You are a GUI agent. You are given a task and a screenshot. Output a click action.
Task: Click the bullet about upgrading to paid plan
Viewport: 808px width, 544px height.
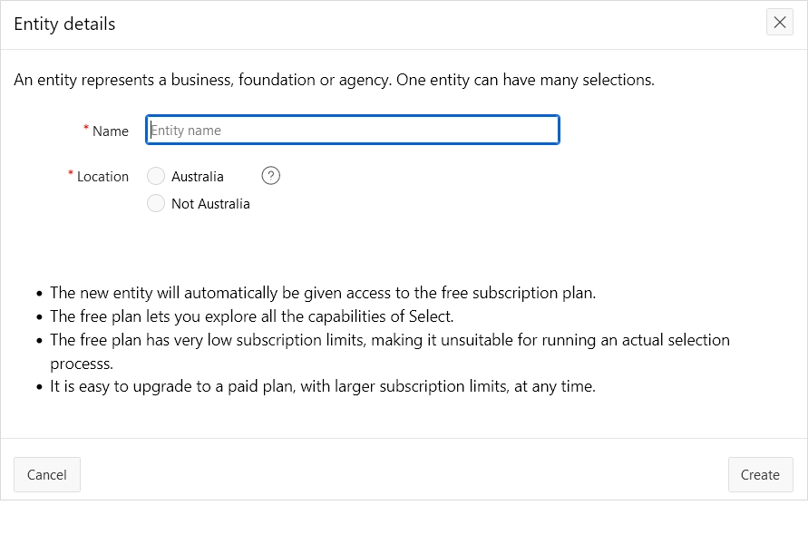coord(322,386)
